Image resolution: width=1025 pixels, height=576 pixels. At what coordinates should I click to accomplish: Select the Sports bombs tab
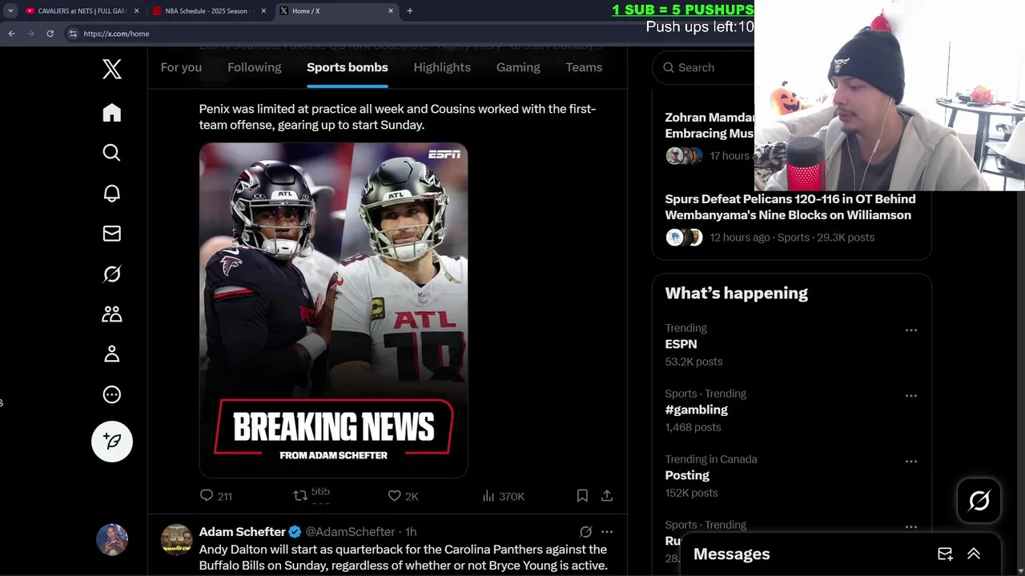pos(348,67)
